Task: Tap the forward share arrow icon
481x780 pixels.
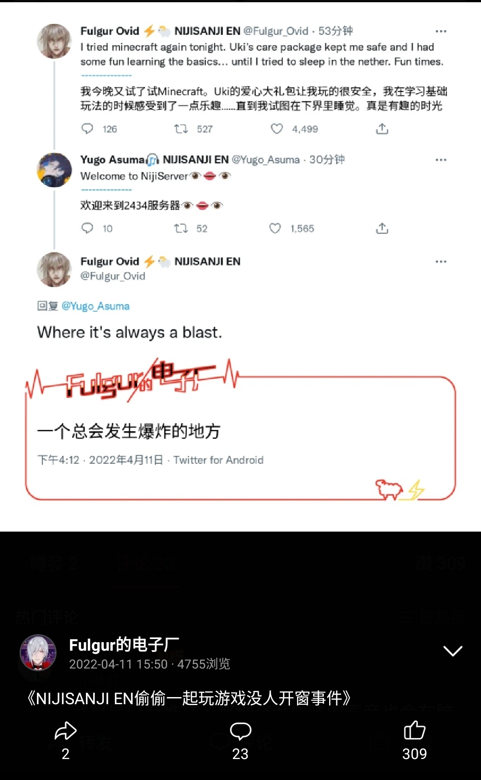Action: [x=65, y=730]
